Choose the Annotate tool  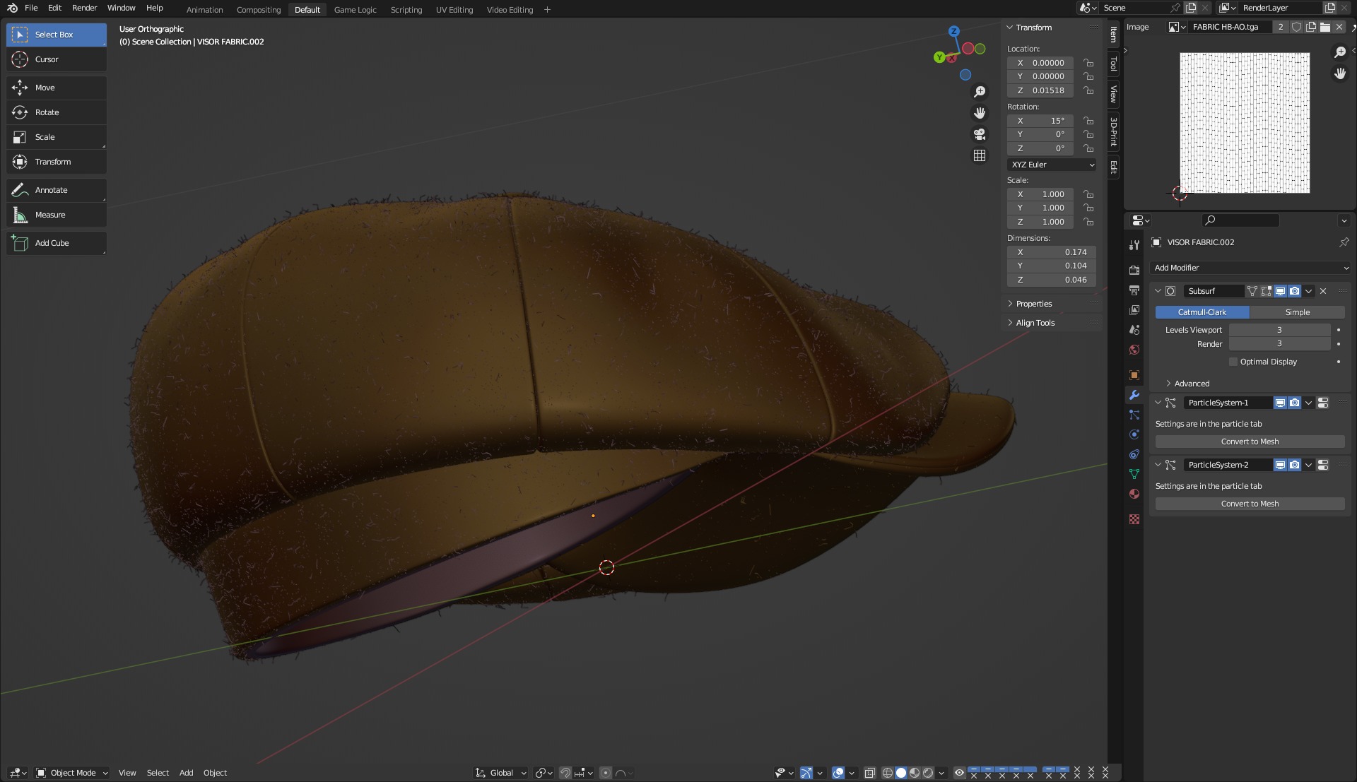[x=57, y=190]
